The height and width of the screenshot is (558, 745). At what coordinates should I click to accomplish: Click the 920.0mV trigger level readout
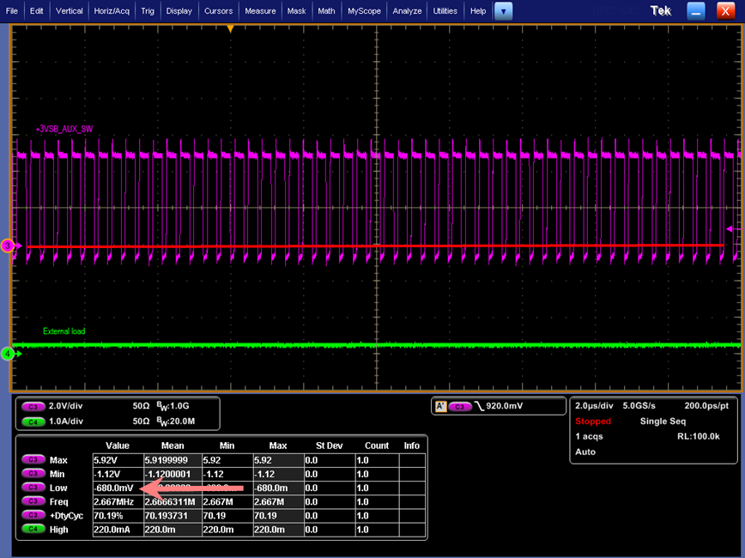coord(506,406)
